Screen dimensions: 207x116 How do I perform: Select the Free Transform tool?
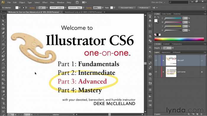pyautogui.click(x=3, y=76)
